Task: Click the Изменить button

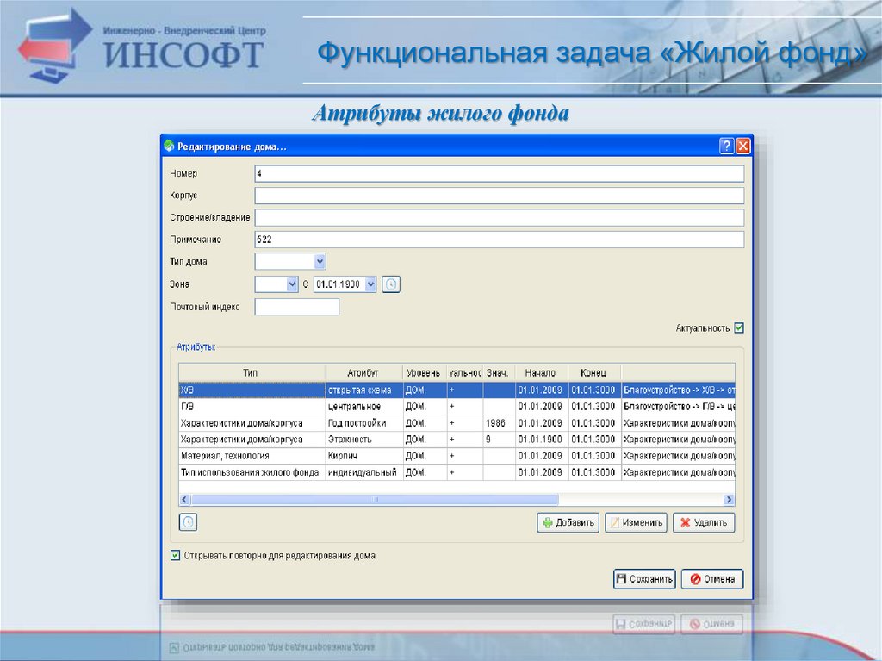Action: pyautogui.click(x=637, y=522)
